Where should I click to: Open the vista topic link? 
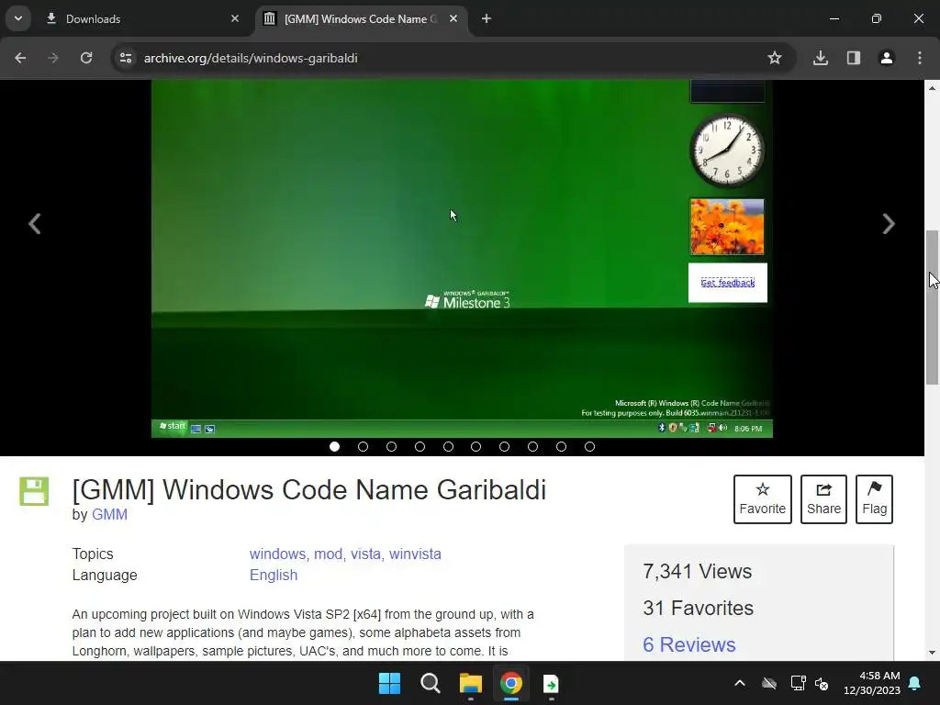click(x=365, y=554)
